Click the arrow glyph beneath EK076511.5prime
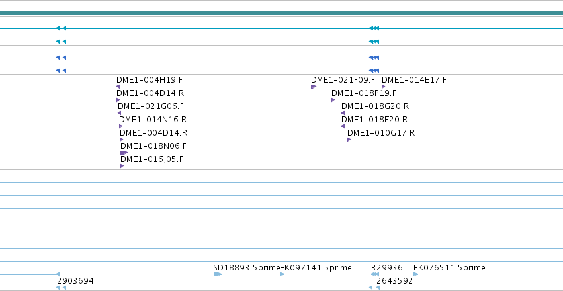The height and width of the screenshot is (291, 563). (415, 274)
